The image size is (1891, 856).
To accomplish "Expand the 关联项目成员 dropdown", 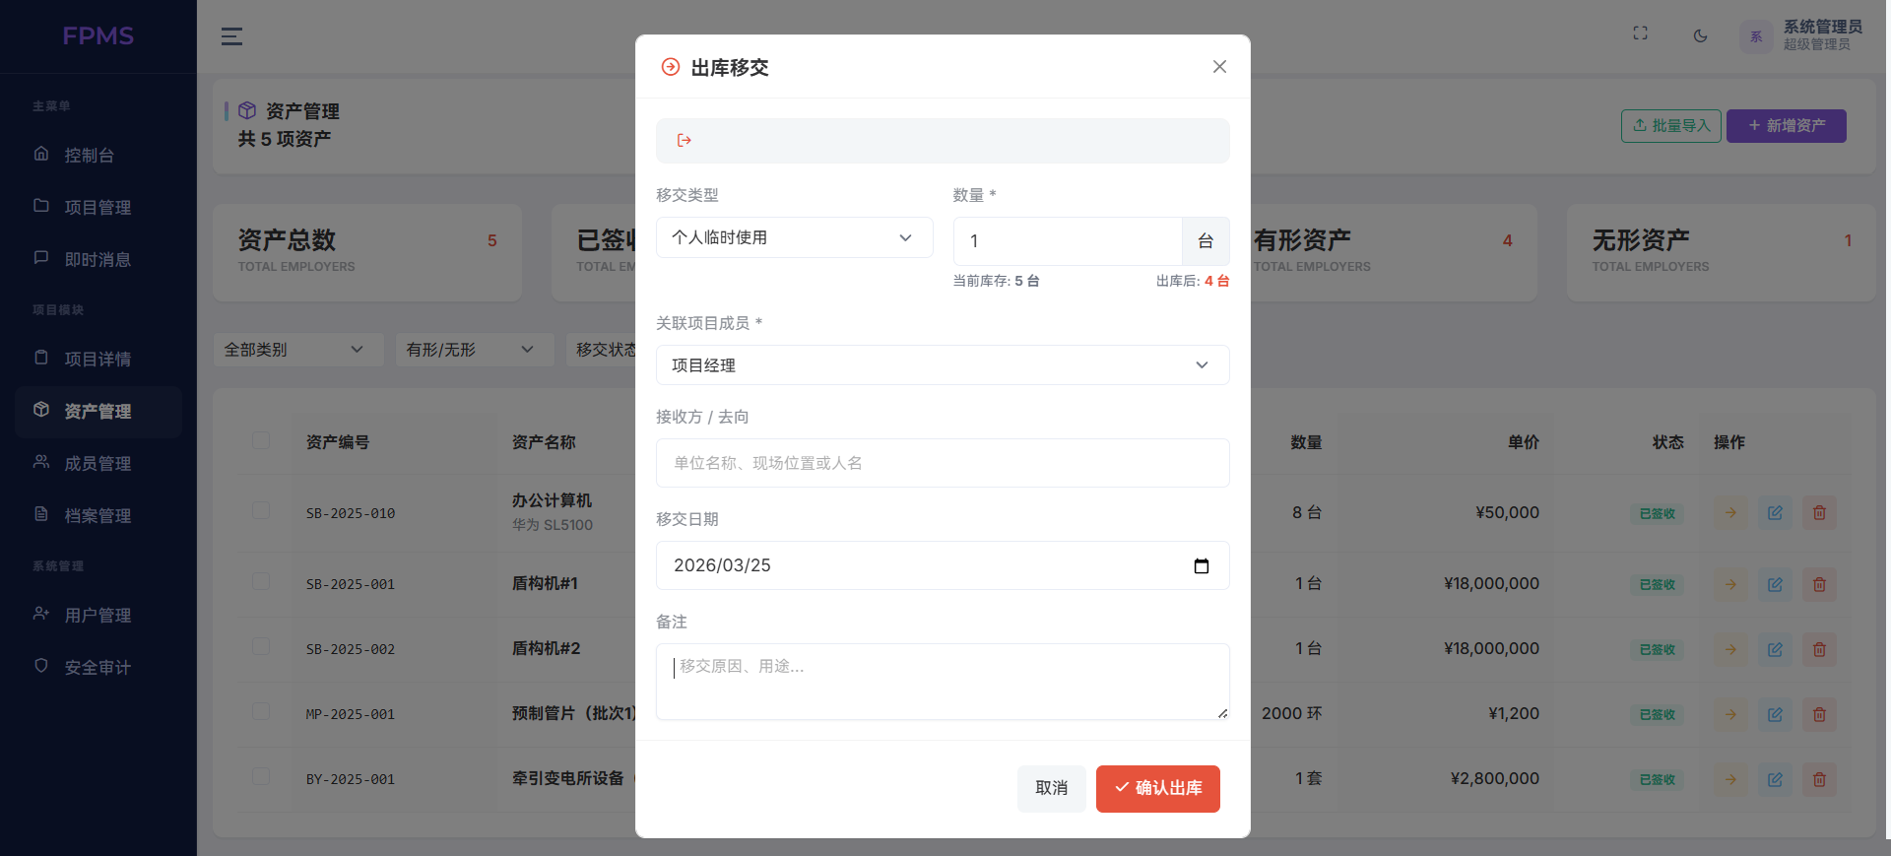I will 942,365.
